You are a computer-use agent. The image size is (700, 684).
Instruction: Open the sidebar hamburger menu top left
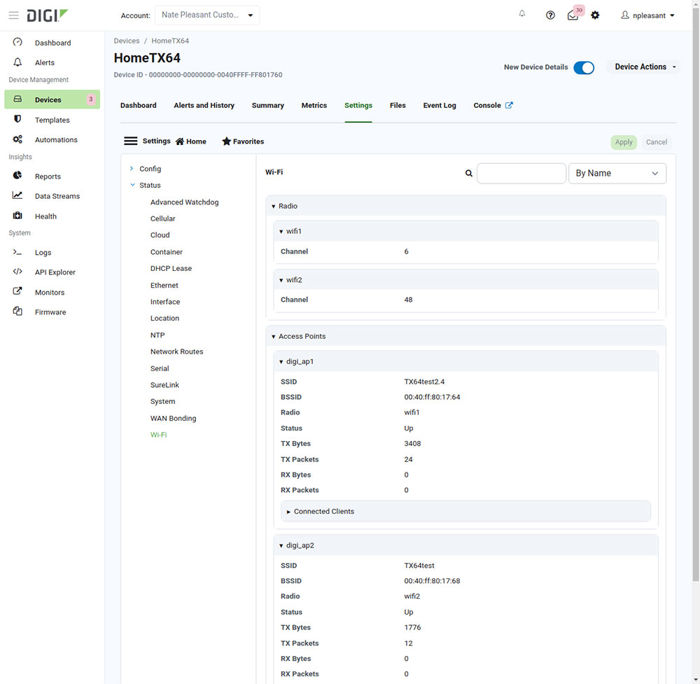coord(13,15)
